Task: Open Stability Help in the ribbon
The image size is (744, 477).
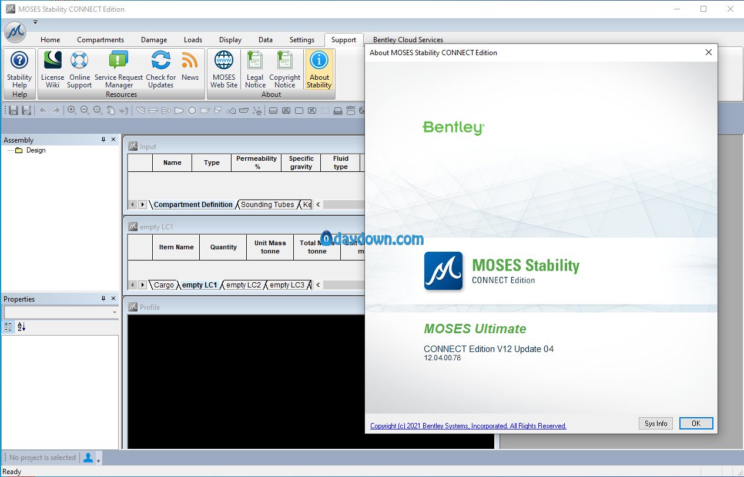Action: pyautogui.click(x=19, y=69)
